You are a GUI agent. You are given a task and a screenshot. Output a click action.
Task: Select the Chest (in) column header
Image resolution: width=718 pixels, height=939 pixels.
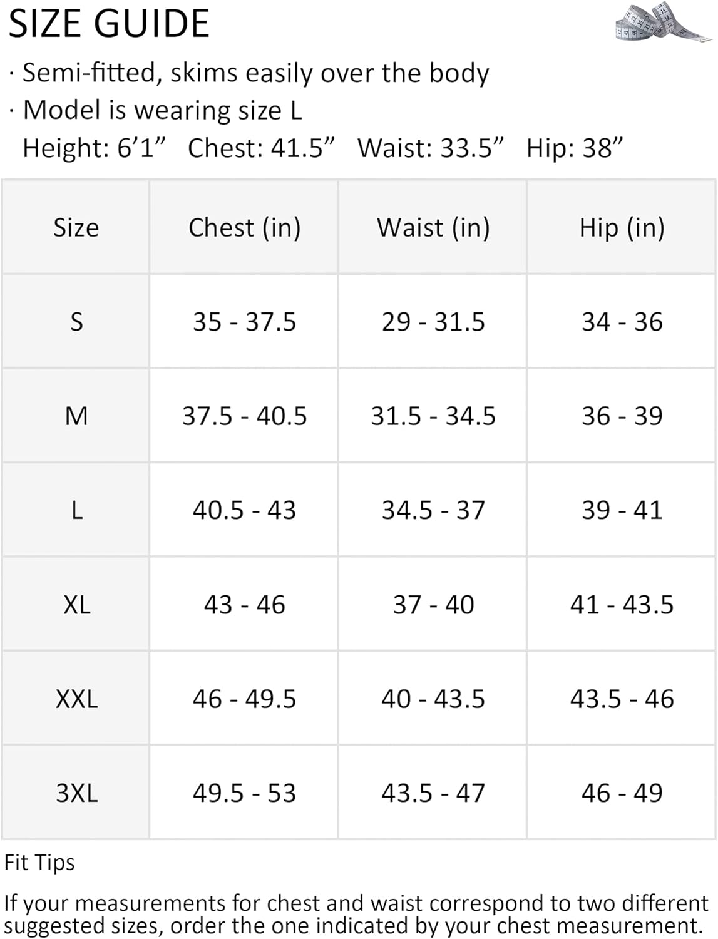point(244,227)
